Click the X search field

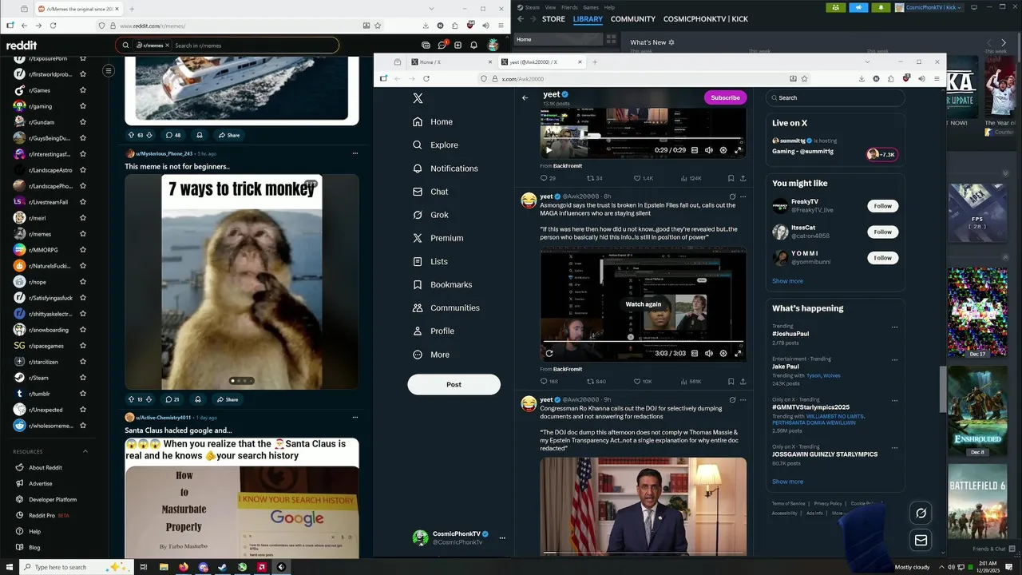[835, 97]
